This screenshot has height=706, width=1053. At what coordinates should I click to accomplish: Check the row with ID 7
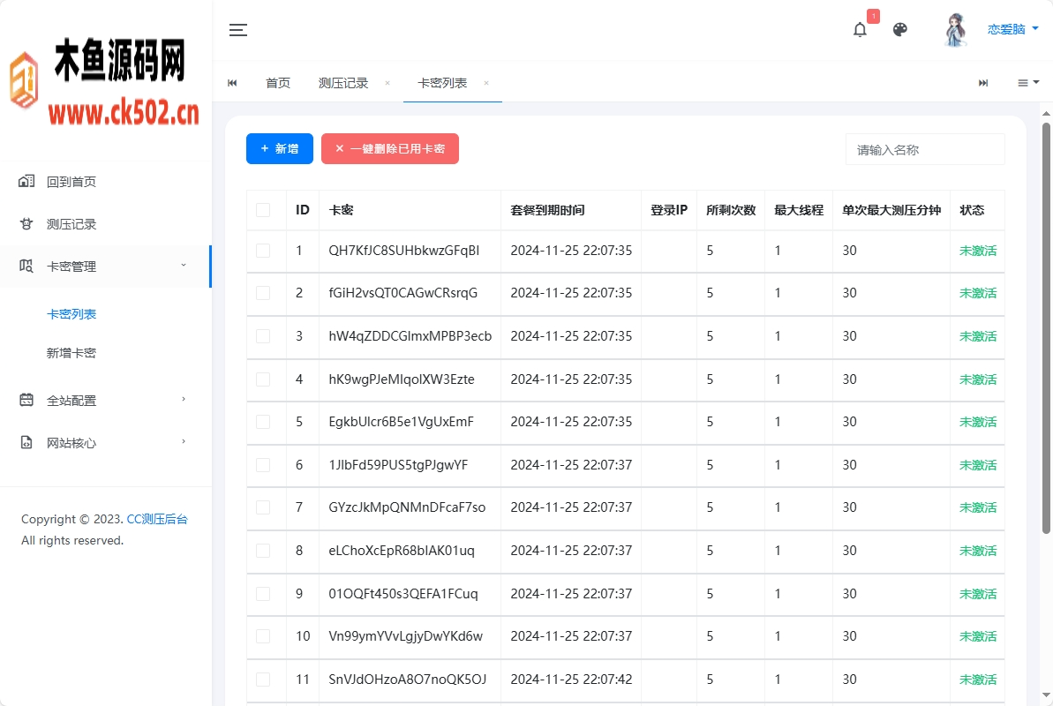pos(263,507)
